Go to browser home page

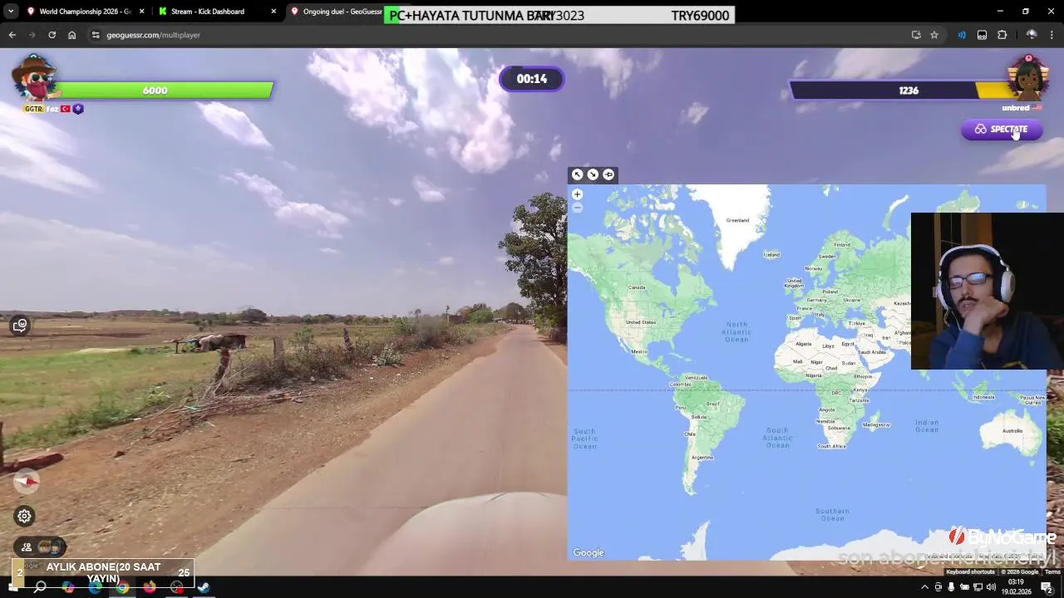point(71,35)
